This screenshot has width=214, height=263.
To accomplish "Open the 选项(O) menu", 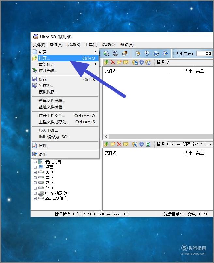I will (109, 45).
